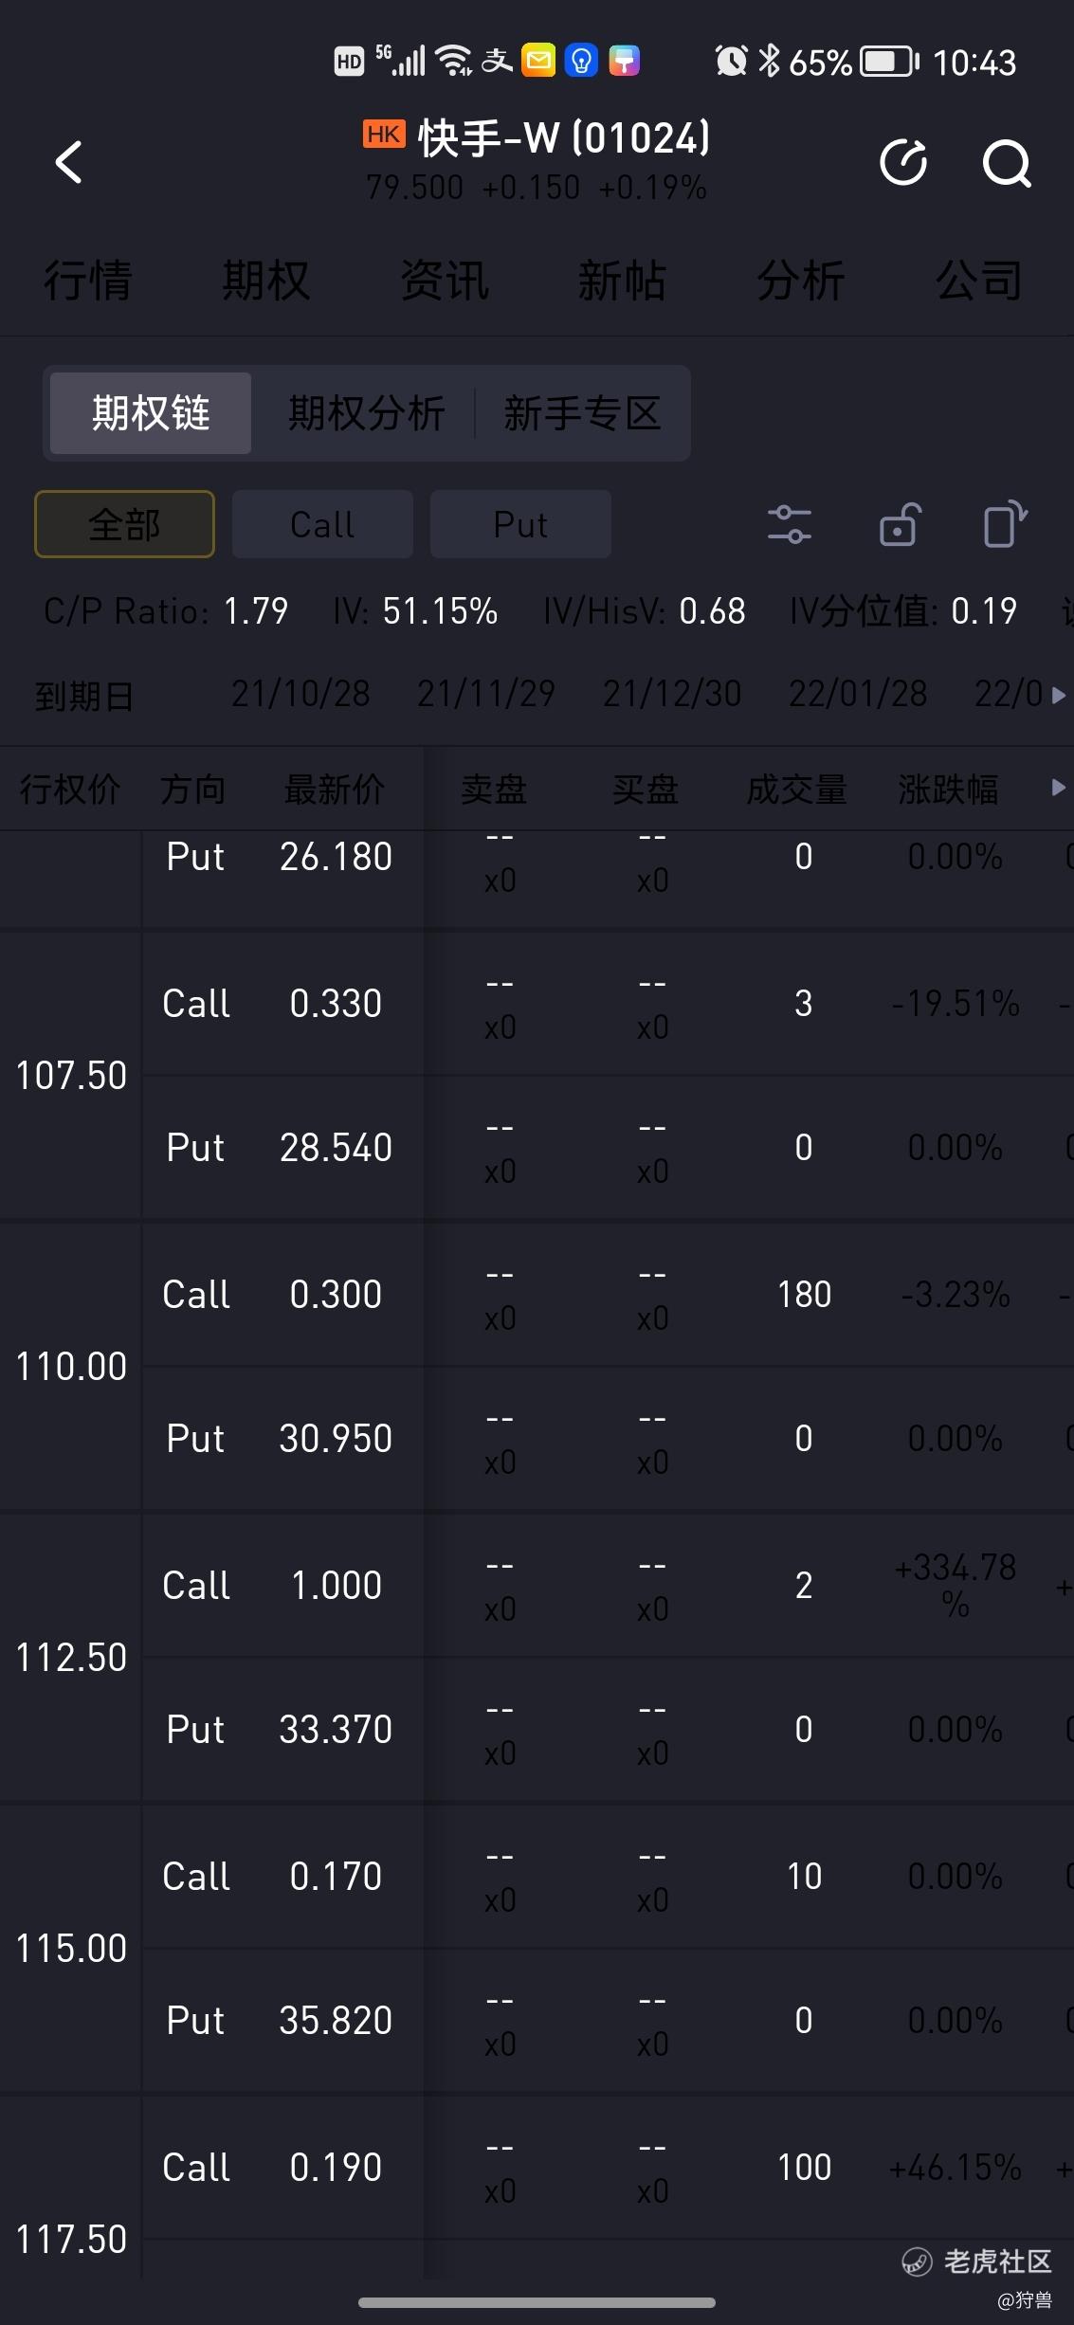Open the 110.00 Call row priced 0.300
1074x2325 pixels.
(x=608, y=1295)
